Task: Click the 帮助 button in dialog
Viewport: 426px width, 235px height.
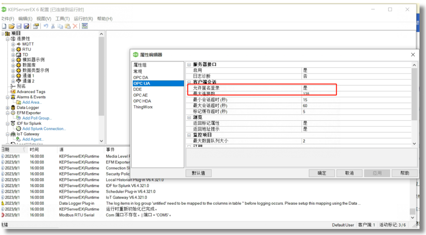Action: (x=405, y=173)
